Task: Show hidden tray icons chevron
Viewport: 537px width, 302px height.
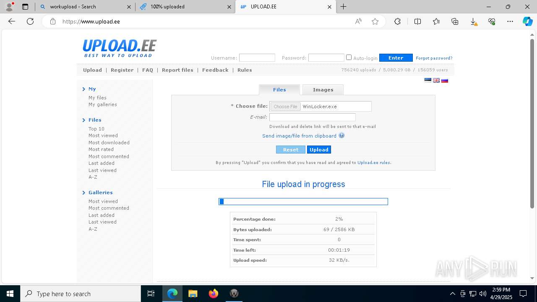Action: (x=452, y=294)
